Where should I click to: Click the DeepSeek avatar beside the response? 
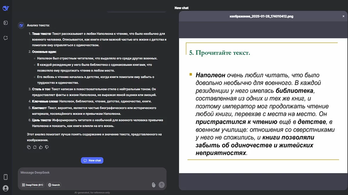tap(21, 25)
